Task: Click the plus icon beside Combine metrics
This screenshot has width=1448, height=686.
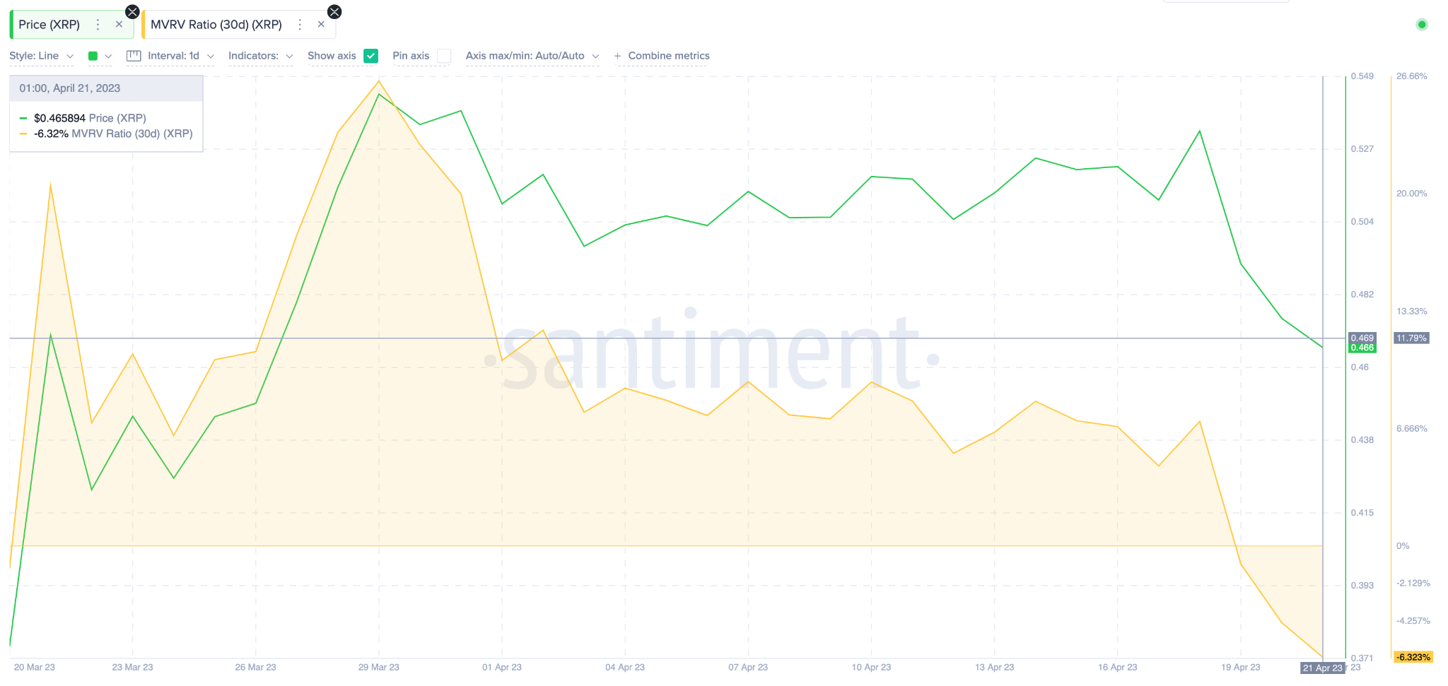Action: (x=617, y=56)
